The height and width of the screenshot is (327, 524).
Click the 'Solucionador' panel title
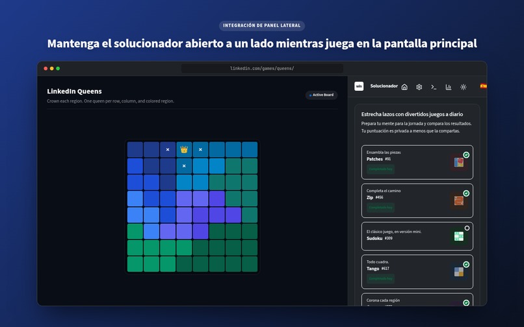click(384, 86)
